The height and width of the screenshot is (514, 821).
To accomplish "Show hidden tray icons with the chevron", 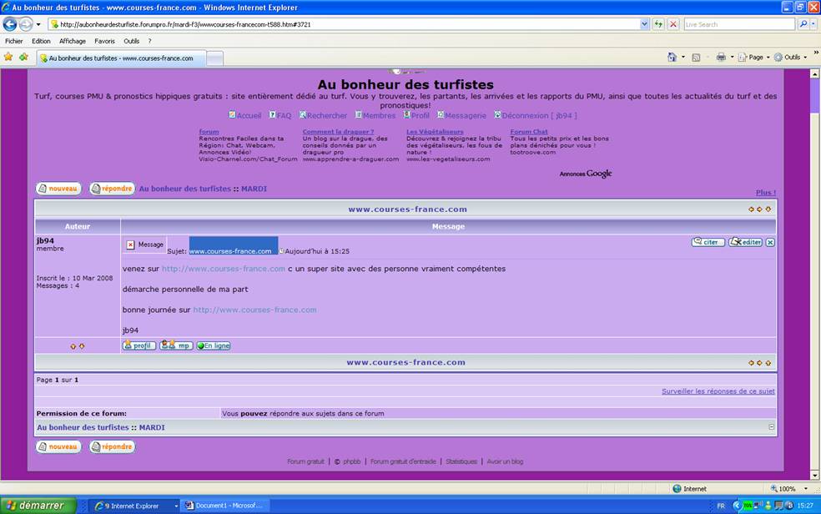I will 736,505.
